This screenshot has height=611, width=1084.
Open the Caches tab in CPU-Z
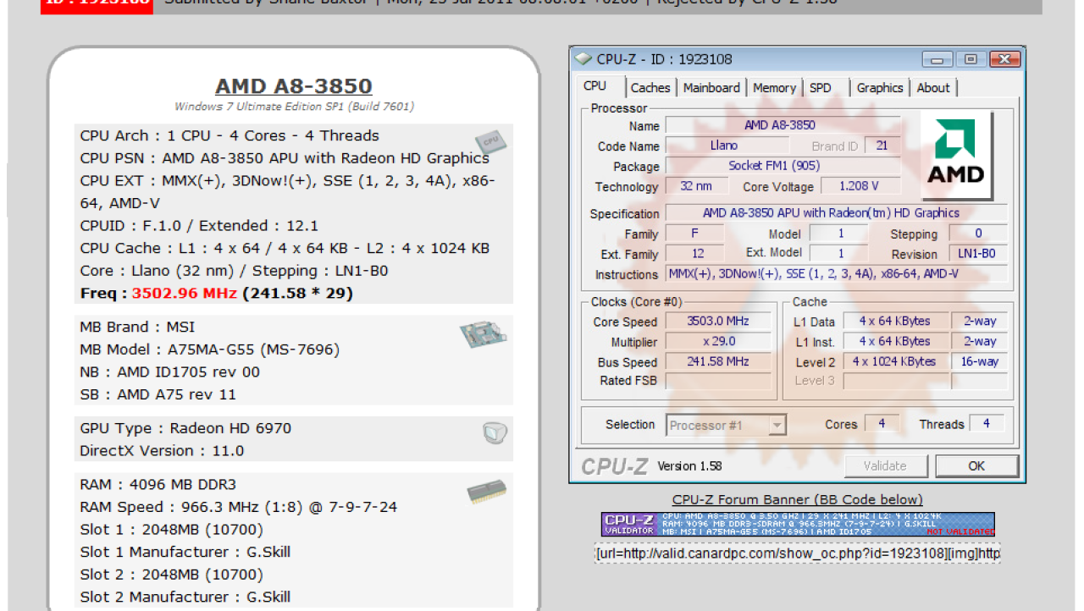650,87
